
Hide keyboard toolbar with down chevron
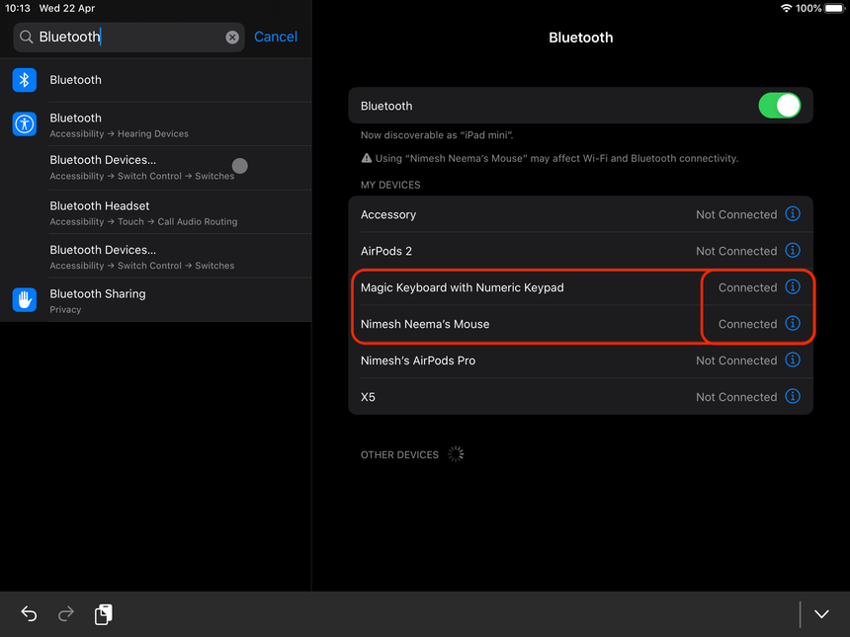click(821, 614)
